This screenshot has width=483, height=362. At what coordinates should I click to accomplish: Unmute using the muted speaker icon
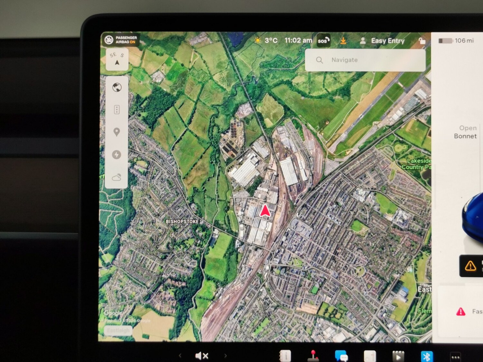coord(202,356)
